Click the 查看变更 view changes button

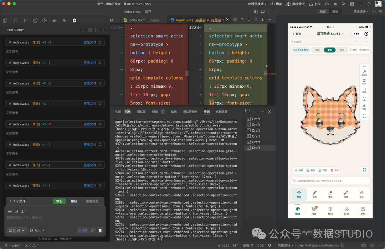92,201
